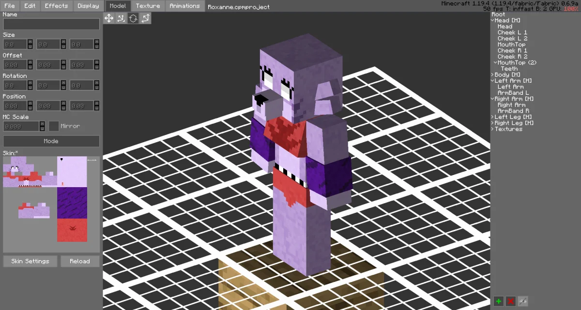Click the MC Scale value field
This screenshot has height=310, width=581.
coord(21,126)
